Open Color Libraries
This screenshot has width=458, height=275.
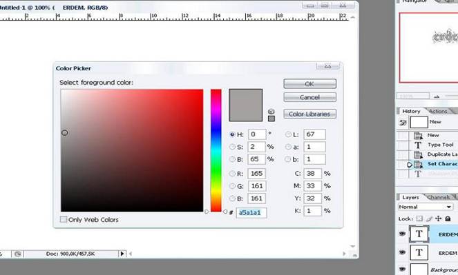[x=310, y=114]
